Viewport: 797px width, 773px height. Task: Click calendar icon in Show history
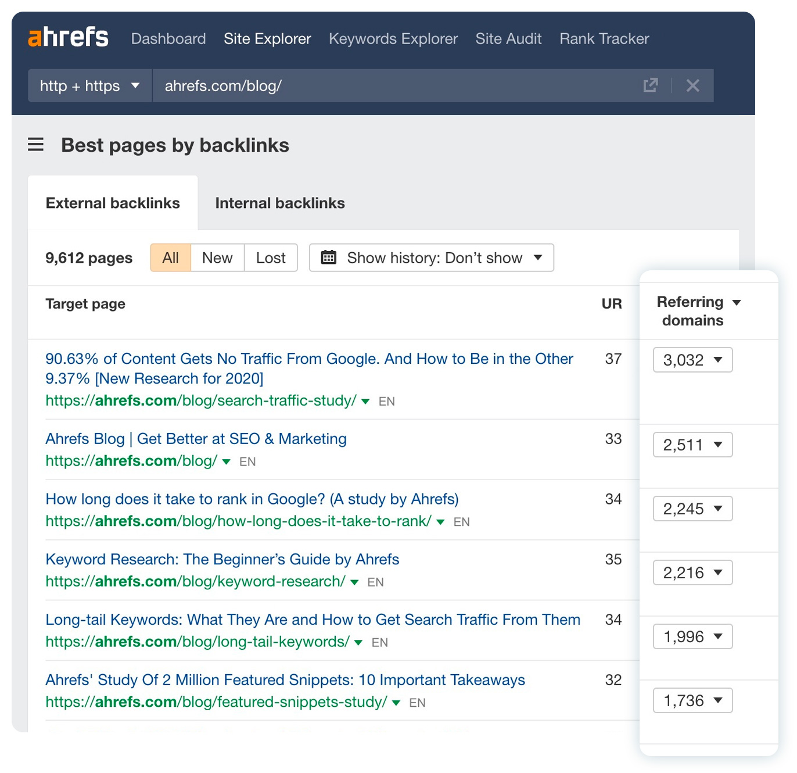click(x=329, y=257)
